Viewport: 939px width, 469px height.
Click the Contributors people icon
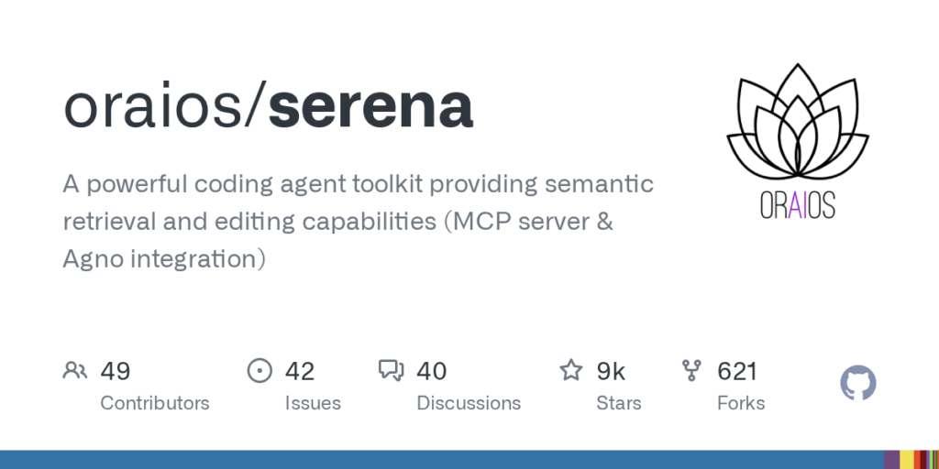[x=75, y=370]
